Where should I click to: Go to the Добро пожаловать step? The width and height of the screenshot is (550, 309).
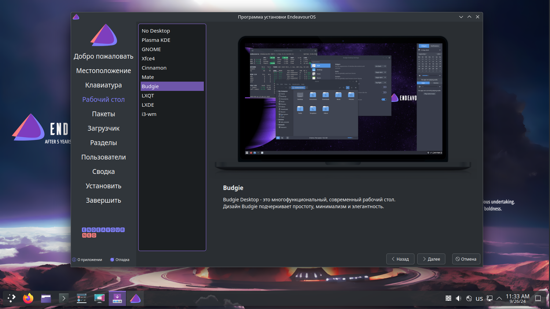tap(103, 56)
